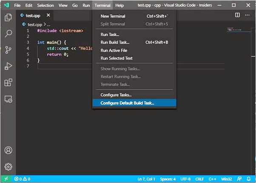Choose Run Task... menu entry
Image resolution: width=256 pixels, height=183 pixels.
(x=134, y=34)
